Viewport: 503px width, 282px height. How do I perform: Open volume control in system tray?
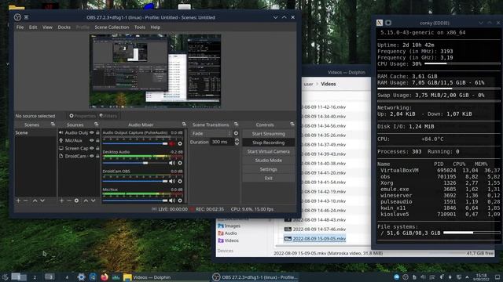coord(423,277)
